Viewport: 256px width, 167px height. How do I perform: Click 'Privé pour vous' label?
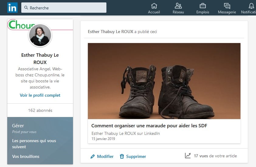tap(24, 132)
